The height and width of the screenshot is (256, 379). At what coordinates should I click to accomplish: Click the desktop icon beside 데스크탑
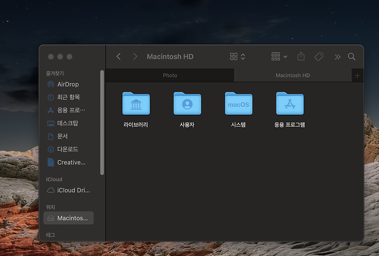(51, 123)
